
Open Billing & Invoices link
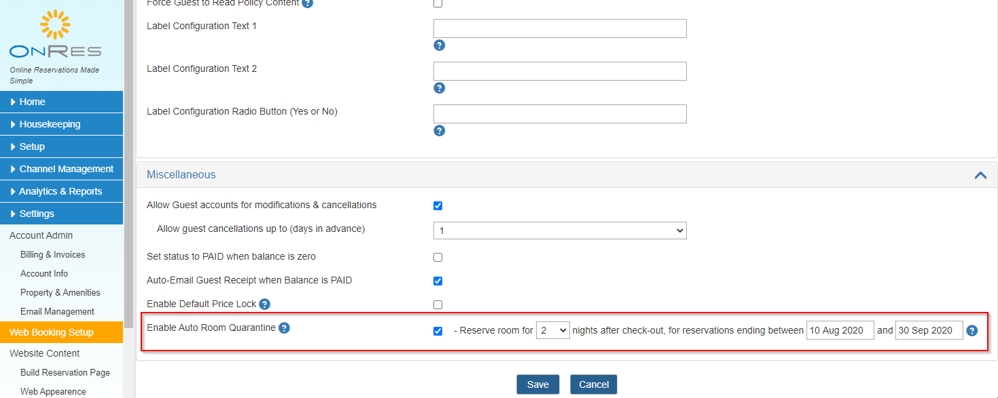tap(53, 255)
